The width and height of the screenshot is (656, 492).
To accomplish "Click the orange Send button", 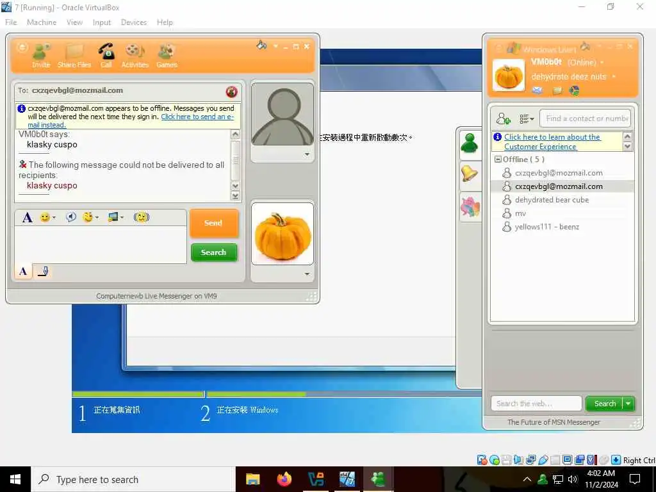I will (214, 223).
